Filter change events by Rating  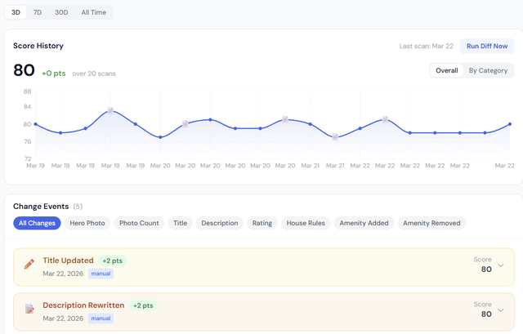pyautogui.click(x=262, y=223)
